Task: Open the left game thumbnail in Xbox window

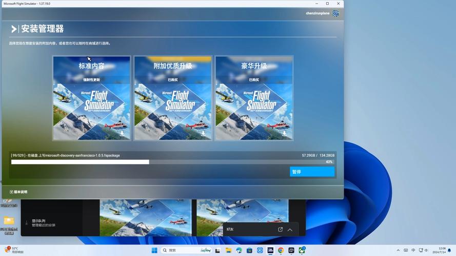Action: click(x=145, y=218)
